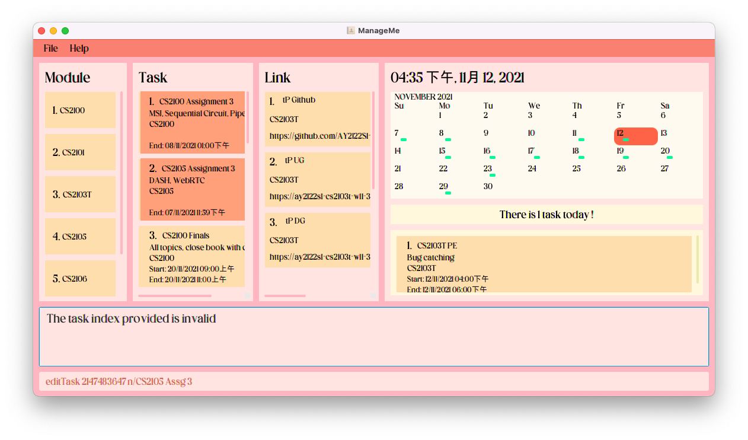Screen dimensions: 748x440
Task: Click calendar date 15
Action: [442, 151]
